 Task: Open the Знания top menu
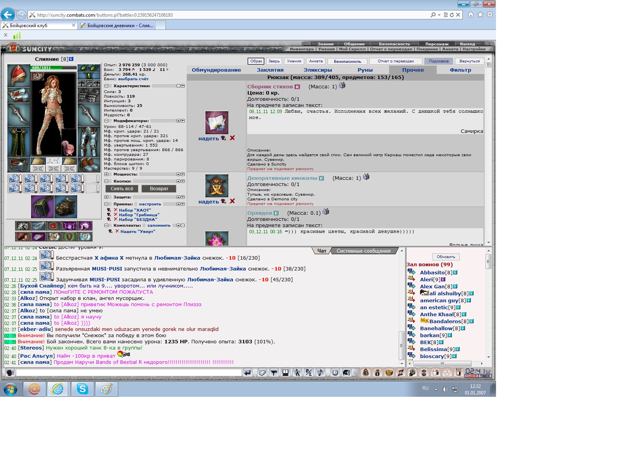(325, 44)
